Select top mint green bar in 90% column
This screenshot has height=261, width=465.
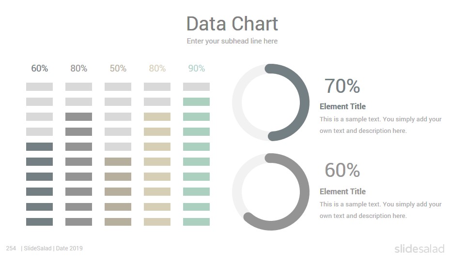coord(196,102)
